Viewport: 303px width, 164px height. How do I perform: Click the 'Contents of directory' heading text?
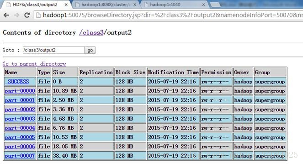click(x=39, y=32)
